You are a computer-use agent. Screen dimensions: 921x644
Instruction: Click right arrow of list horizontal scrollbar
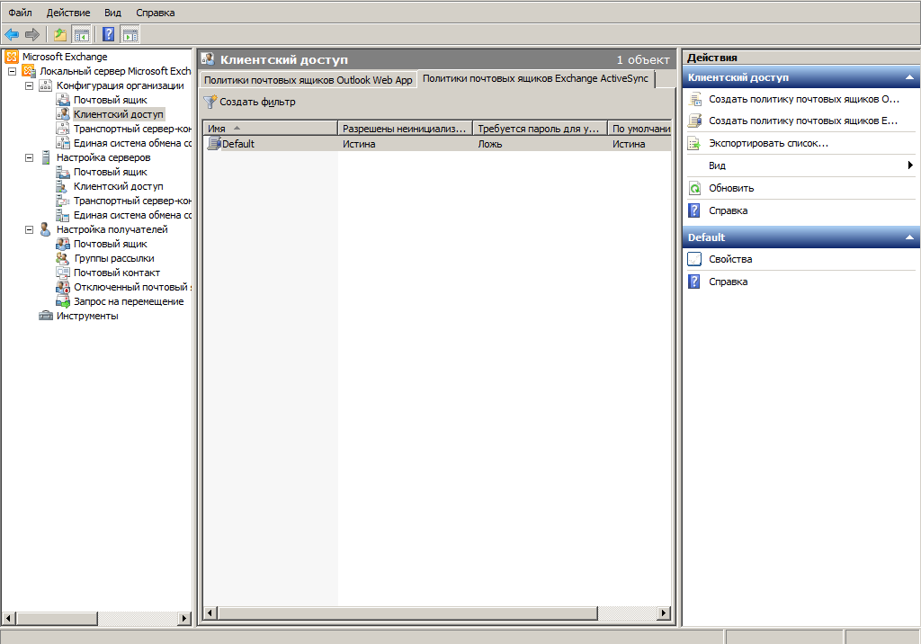pyautogui.click(x=664, y=613)
